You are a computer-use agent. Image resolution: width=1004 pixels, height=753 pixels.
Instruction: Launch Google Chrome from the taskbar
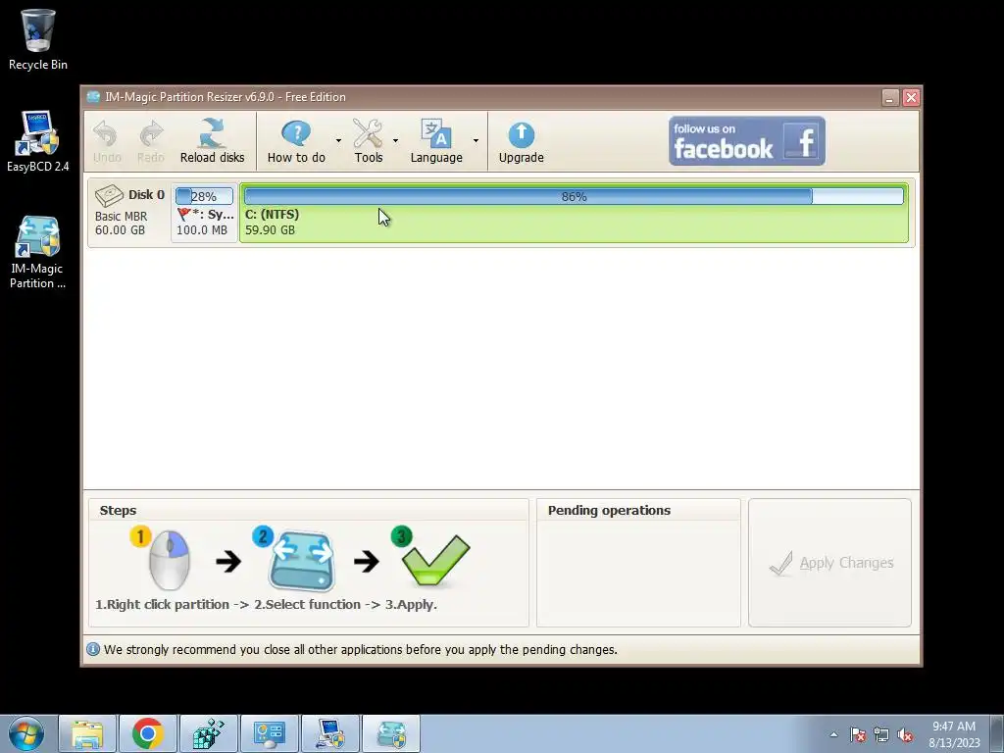pos(148,733)
